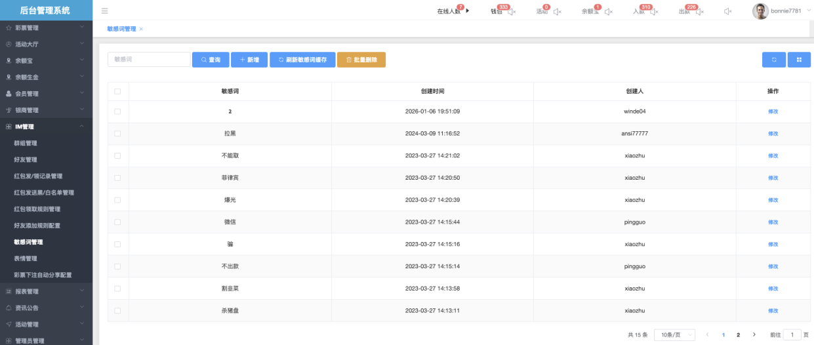Open the 10条/页 page size dropdown
Image resolution: width=814 pixels, height=345 pixels.
[675, 335]
